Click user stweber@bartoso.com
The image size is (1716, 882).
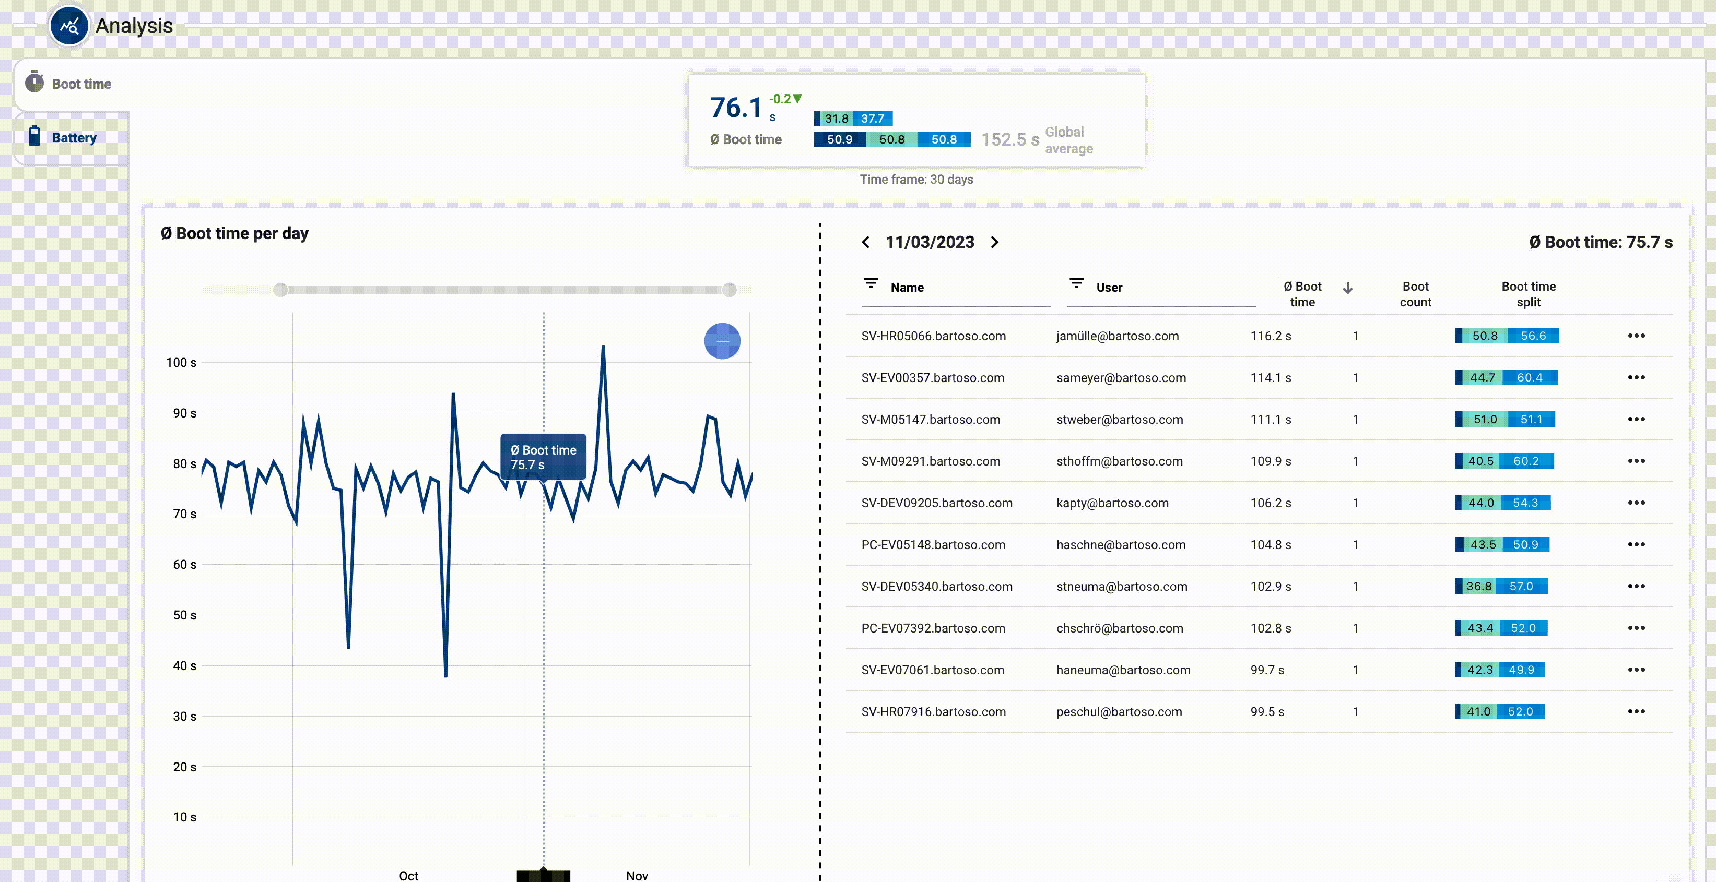[1120, 420]
